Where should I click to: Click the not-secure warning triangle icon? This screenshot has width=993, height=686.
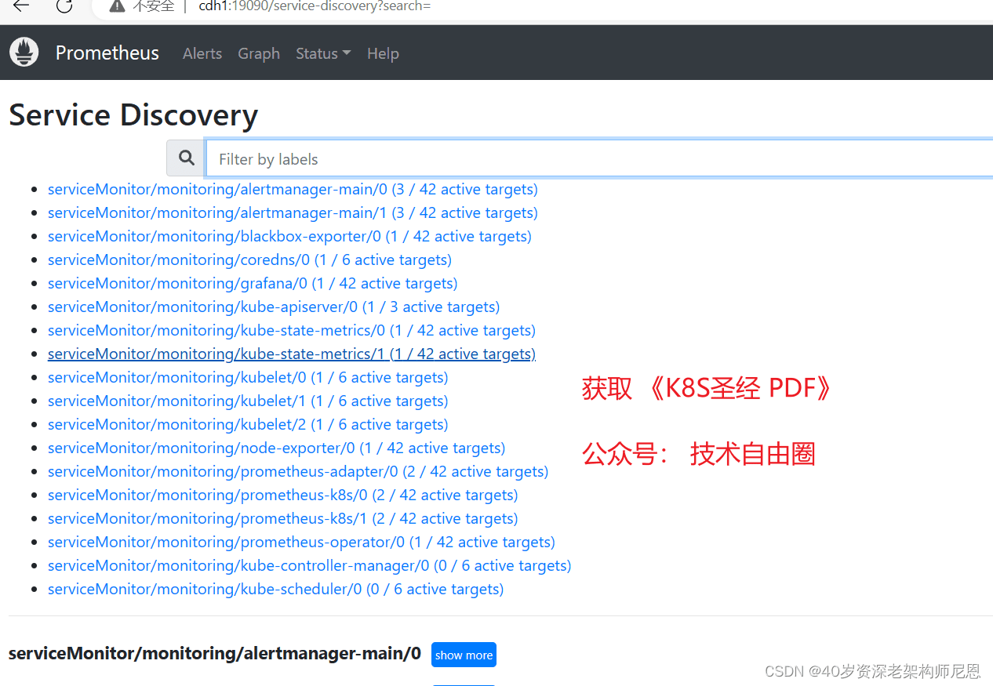point(117,6)
